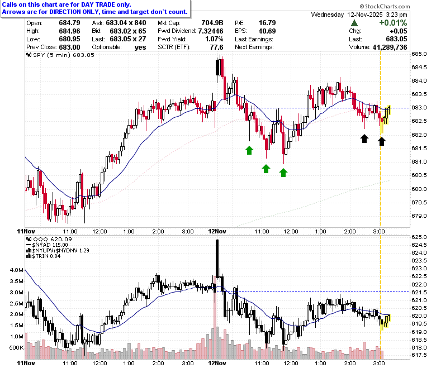The width and height of the screenshot is (436, 368).
Task: Click the leftmost green up arrow on SPY chart
Action: tap(249, 150)
